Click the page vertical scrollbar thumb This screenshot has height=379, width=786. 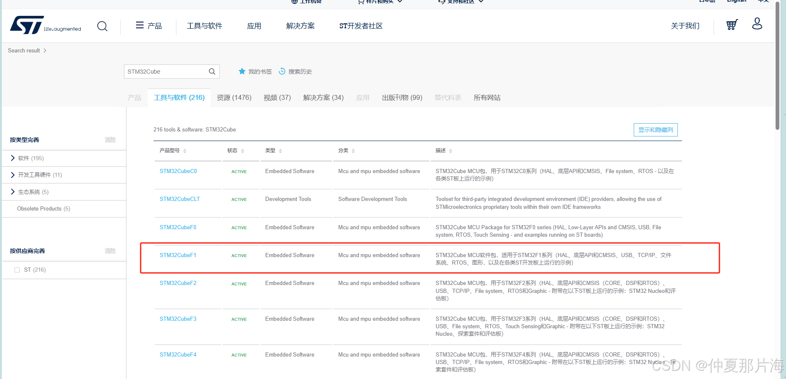tap(777, 67)
